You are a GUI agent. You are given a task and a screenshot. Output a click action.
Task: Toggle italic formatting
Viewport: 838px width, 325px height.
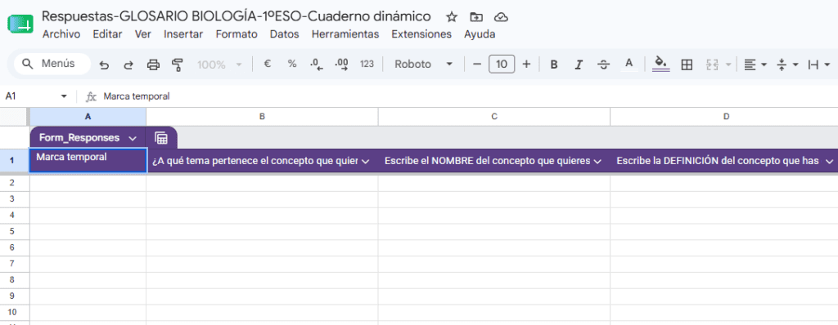click(x=579, y=65)
